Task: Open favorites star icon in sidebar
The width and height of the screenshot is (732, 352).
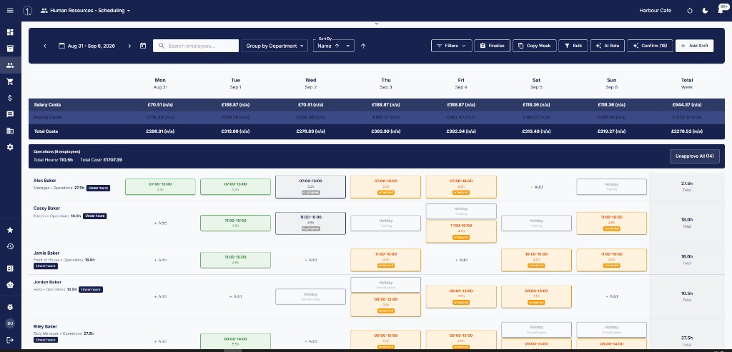Action: [x=10, y=230]
